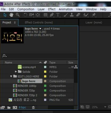Open the Help menu

click(x=103, y=9)
